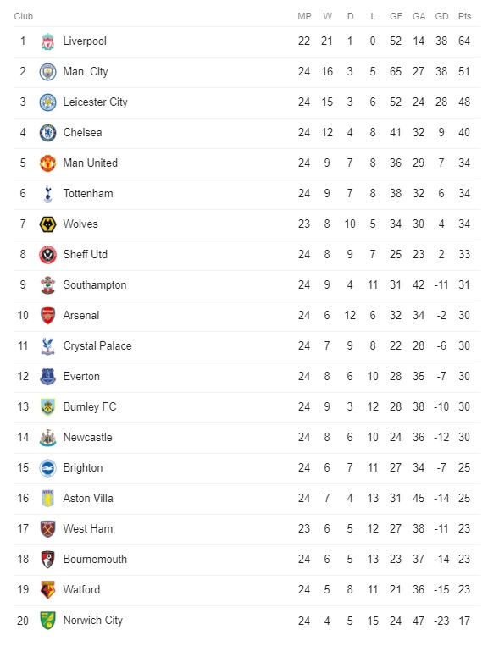Click the Club column header

(24, 16)
